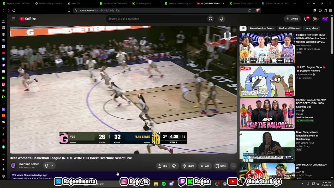Click into the YouTube search field
Image resolution: width=334 pixels, height=188 pixels.
156,19
